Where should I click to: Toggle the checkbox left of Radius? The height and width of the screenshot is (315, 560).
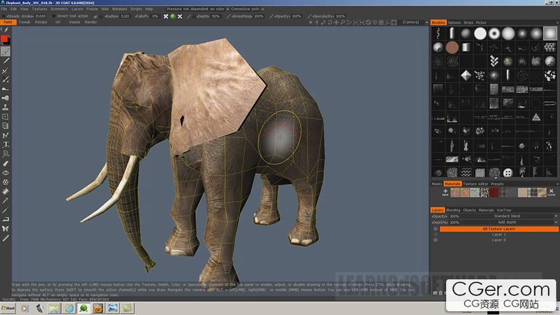click(x=101, y=16)
